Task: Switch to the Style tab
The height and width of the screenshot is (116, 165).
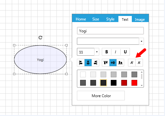Action: point(110,19)
